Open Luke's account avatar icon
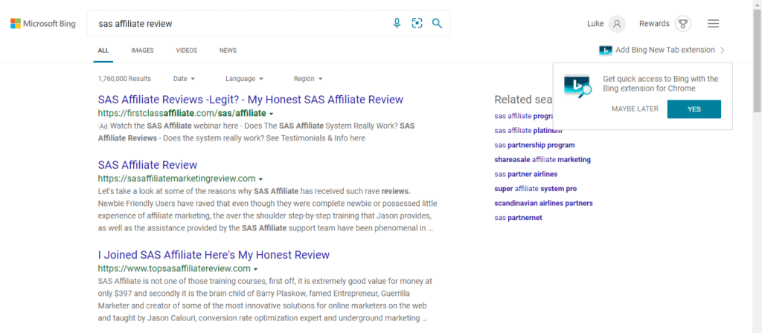Viewport: 762px width, 333px height. [x=617, y=23]
